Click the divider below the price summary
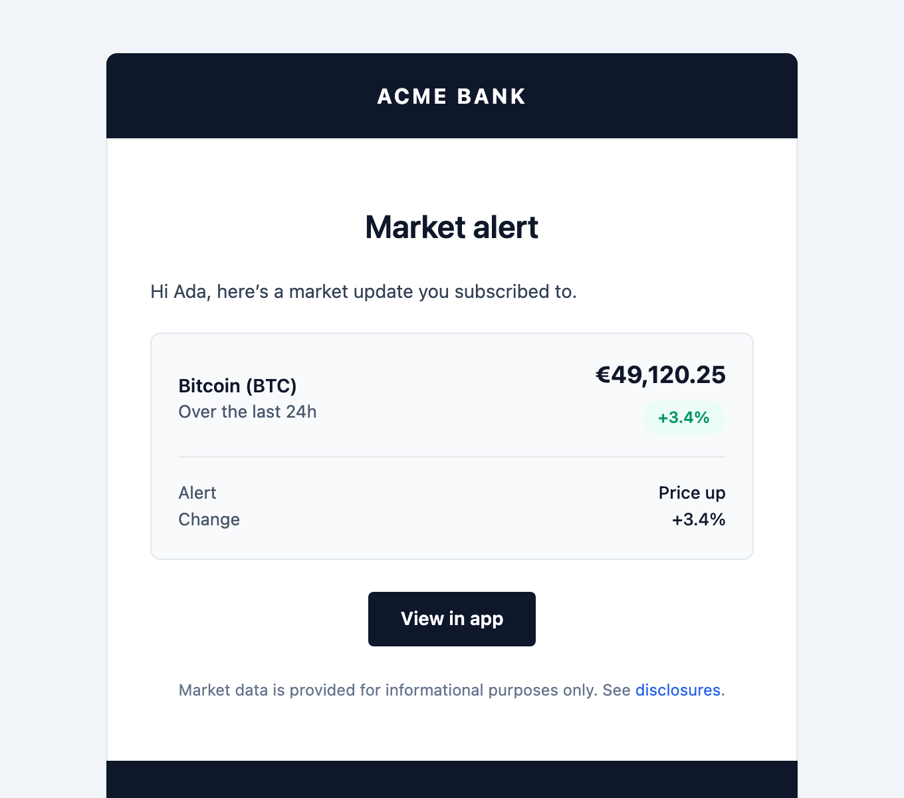 pos(451,456)
